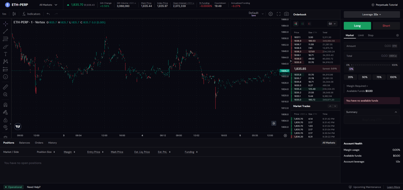Set order size to 25%
This screenshot has height=190, width=403.
350,77
